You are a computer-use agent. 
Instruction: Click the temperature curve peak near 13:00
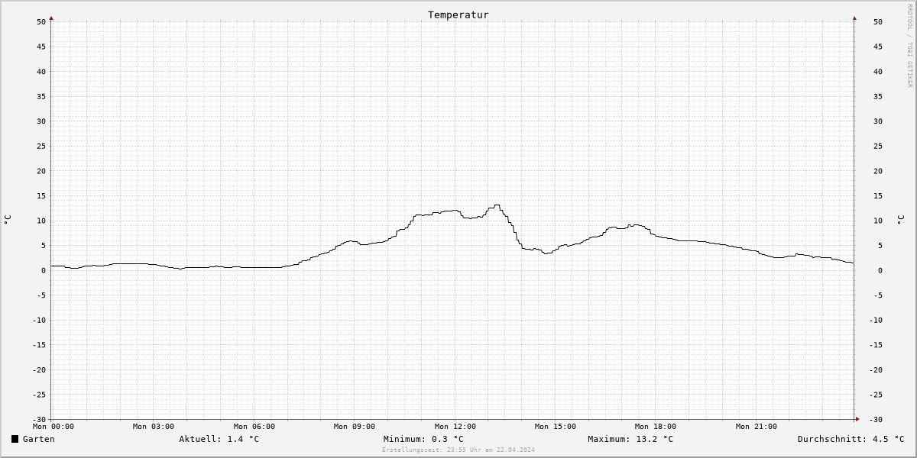click(x=497, y=205)
